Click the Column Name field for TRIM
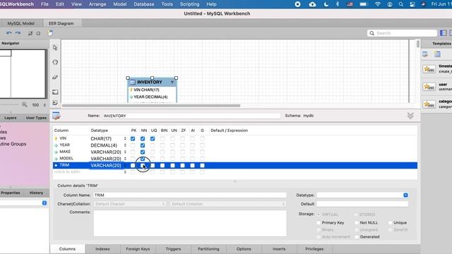Image resolution: width=452 pixels, height=254 pixels. (x=190, y=195)
